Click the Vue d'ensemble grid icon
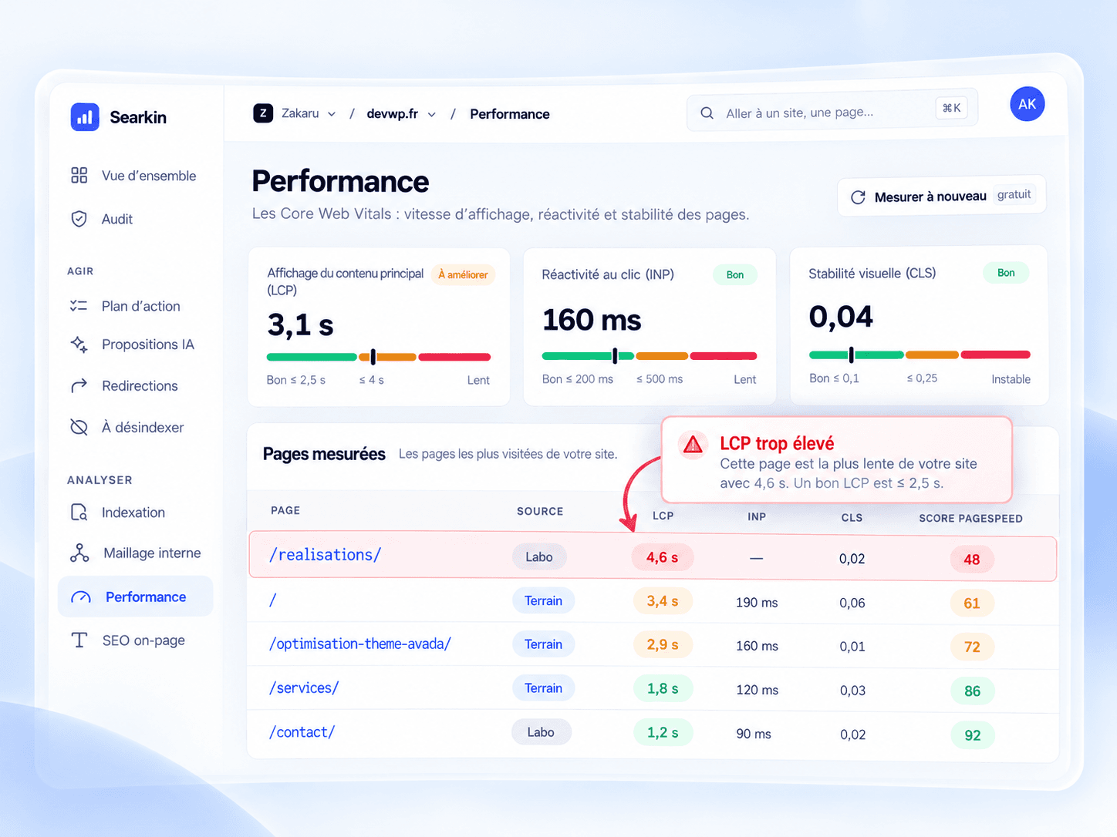The height and width of the screenshot is (837, 1117). click(79, 176)
